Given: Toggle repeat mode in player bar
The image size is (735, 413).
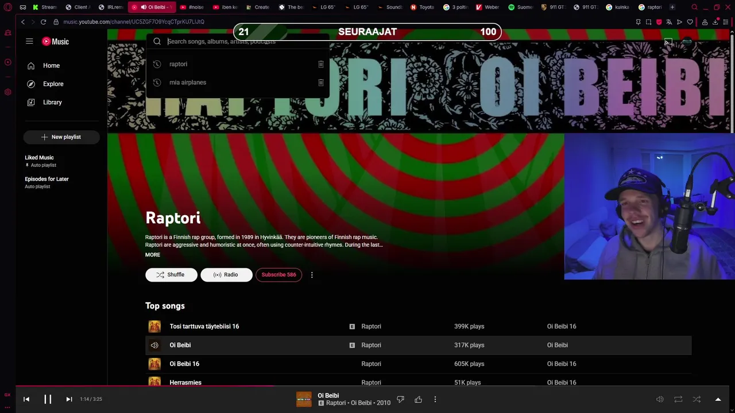Looking at the screenshot, I should (x=678, y=399).
